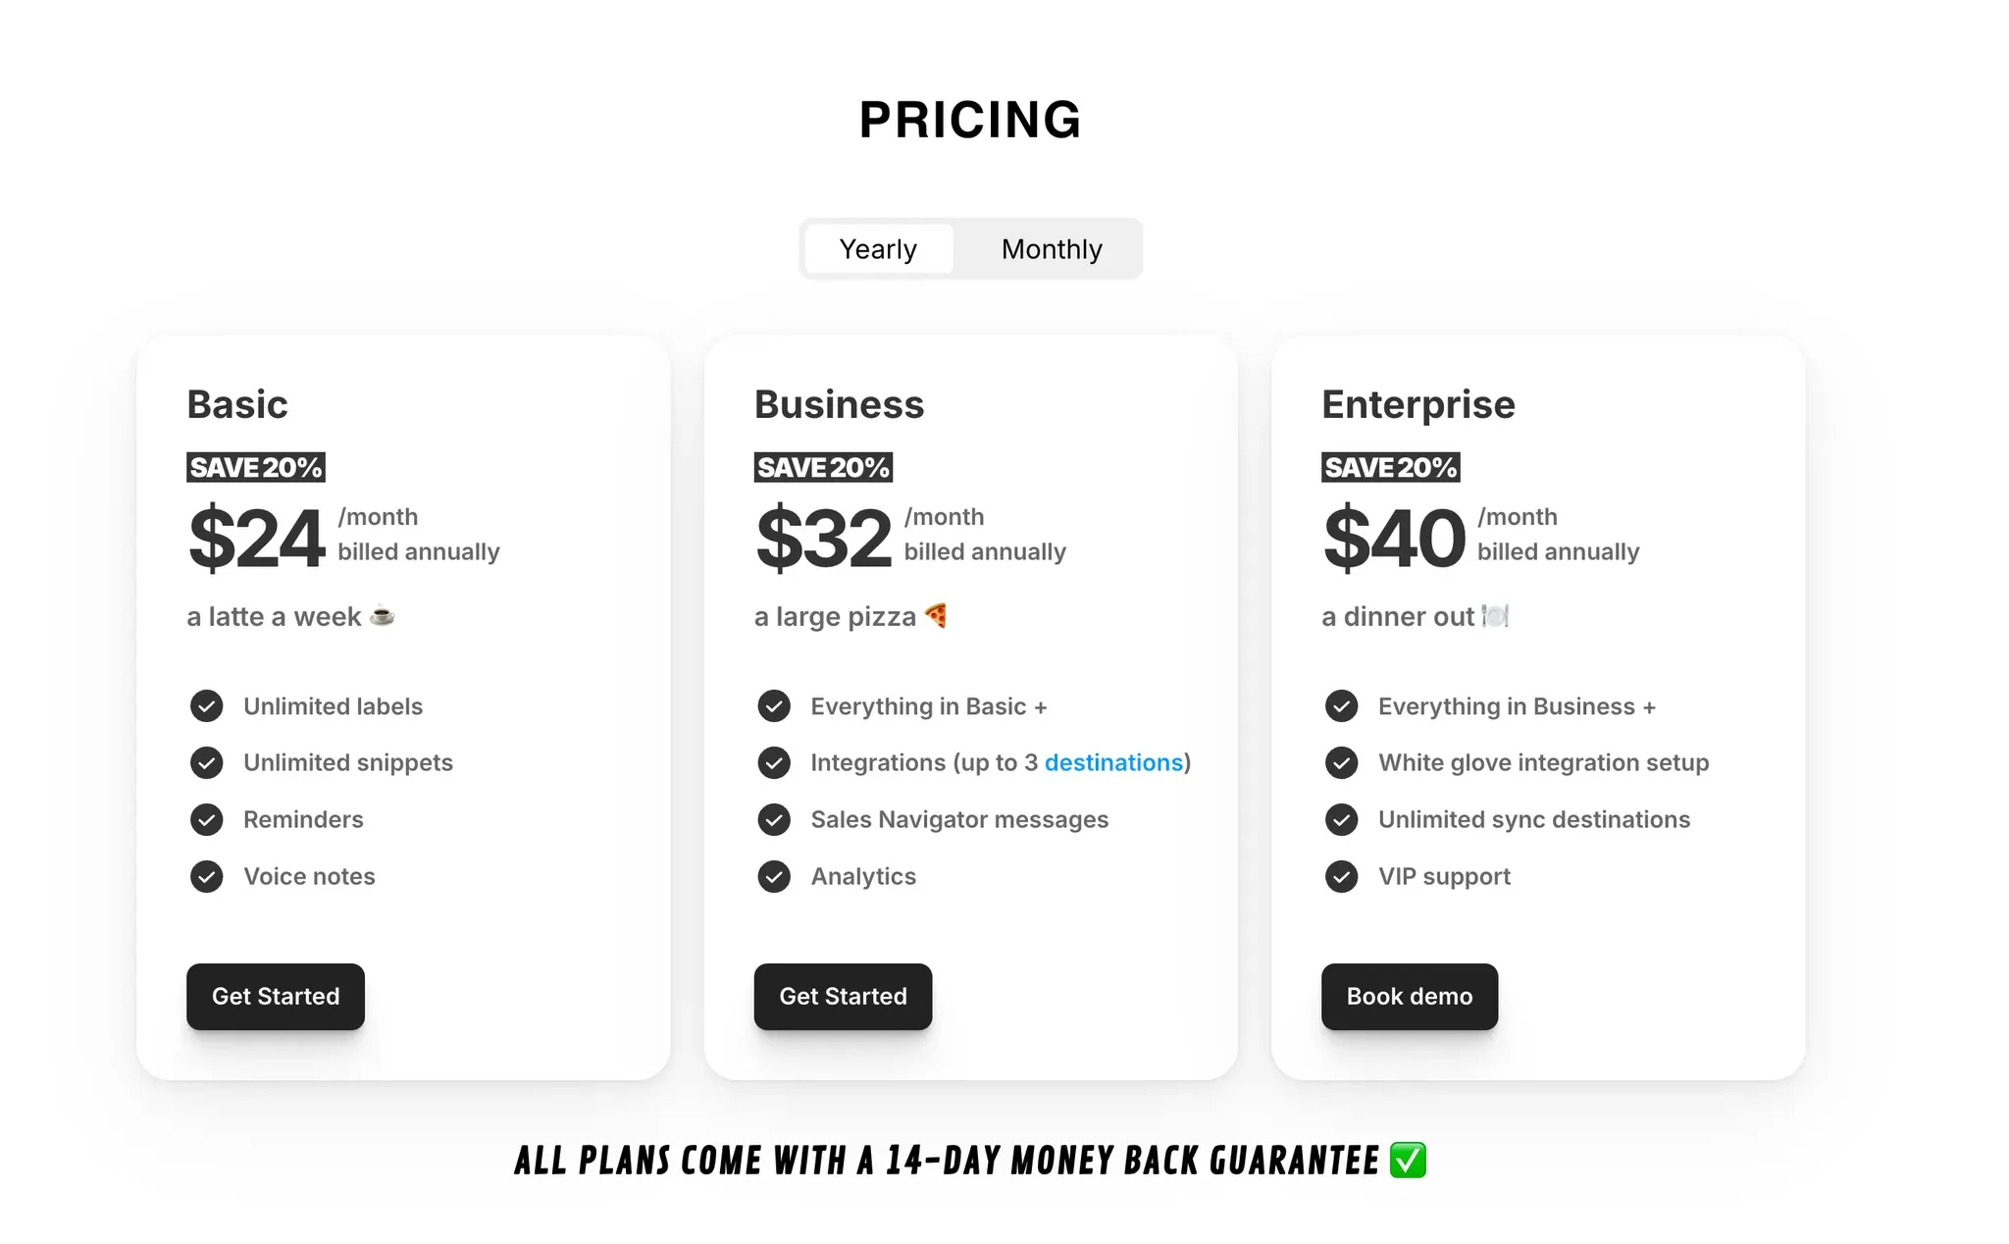Open the destinations link in Business plan
The image size is (2009, 1244).
pos(1112,762)
